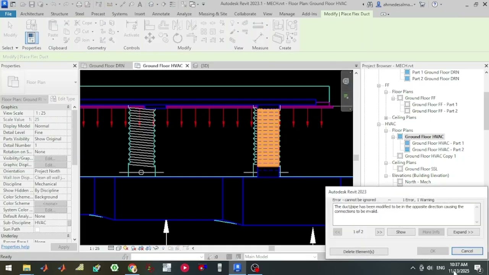This screenshot has width=489, height=275.
Task: Click the Redo arrow icon
Action: (x=66, y=4)
